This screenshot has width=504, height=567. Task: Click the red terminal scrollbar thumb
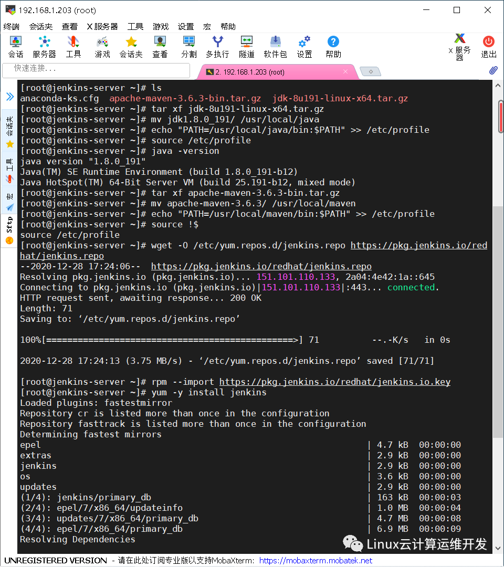pos(500,117)
